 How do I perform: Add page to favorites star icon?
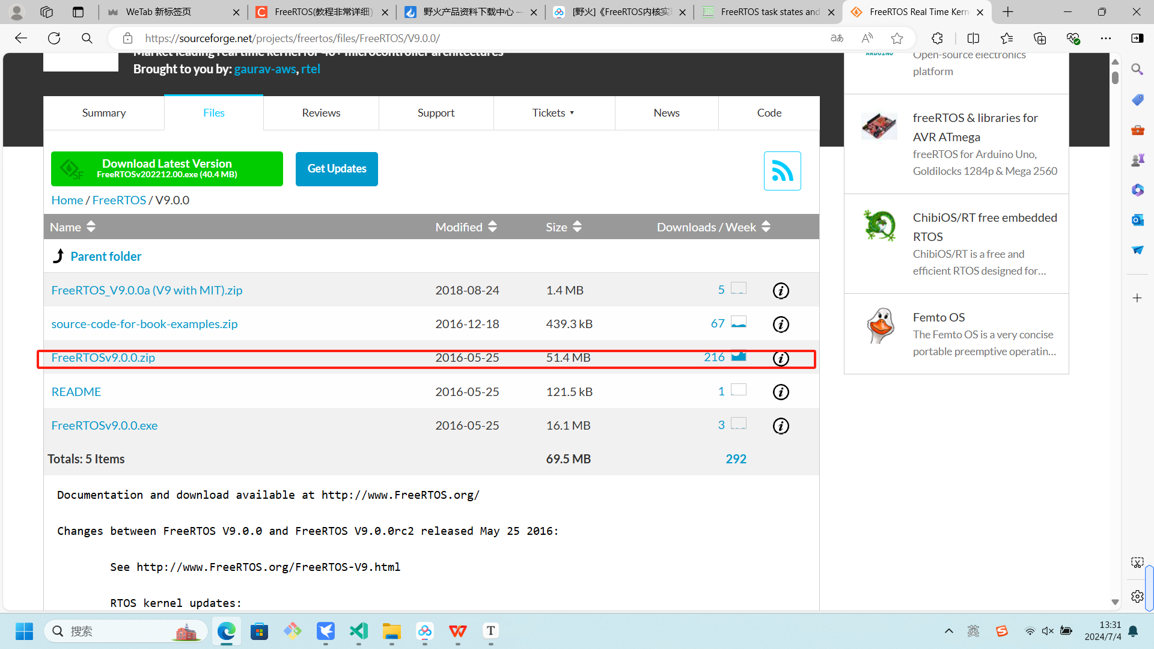click(x=897, y=38)
